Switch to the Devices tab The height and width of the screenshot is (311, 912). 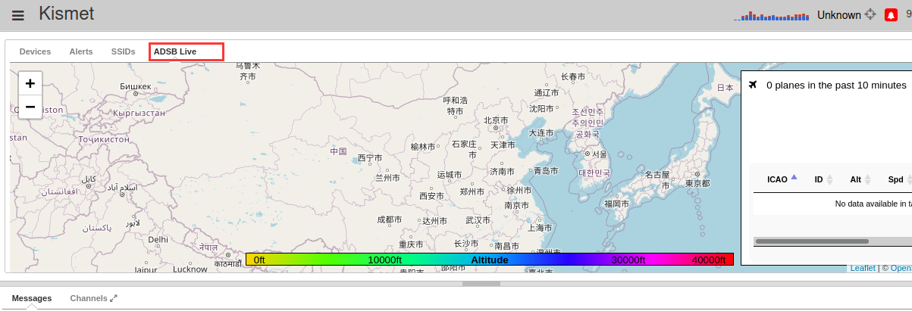pyautogui.click(x=35, y=51)
